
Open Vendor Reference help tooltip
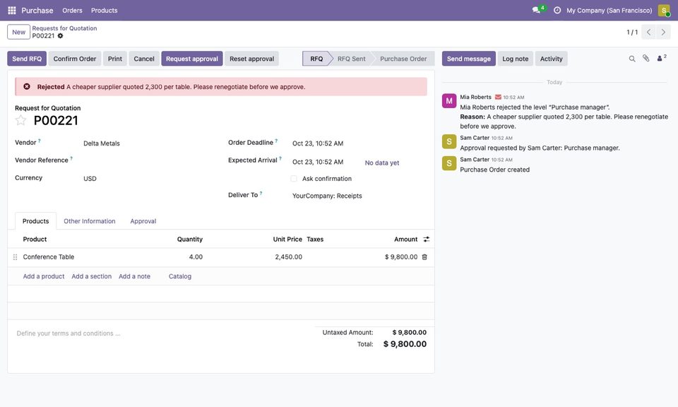(x=71, y=158)
